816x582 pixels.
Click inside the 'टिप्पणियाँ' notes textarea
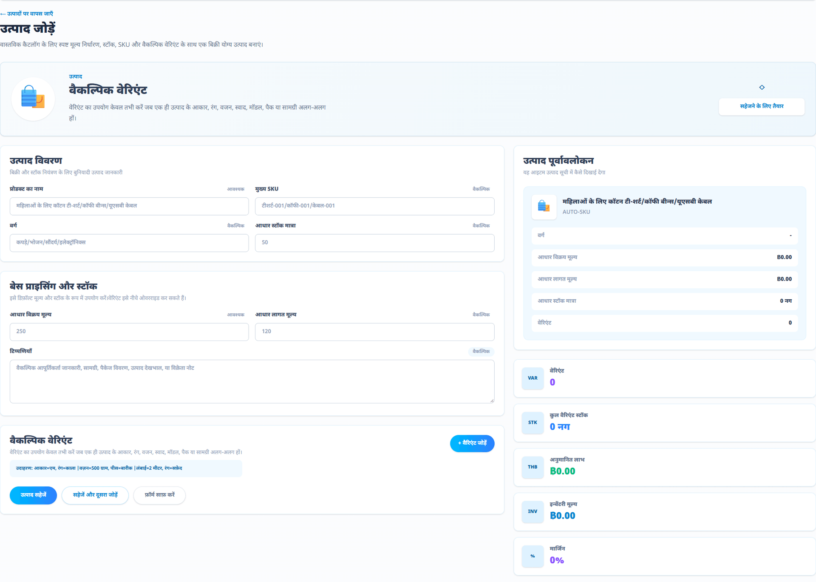click(x=252, y=381)
